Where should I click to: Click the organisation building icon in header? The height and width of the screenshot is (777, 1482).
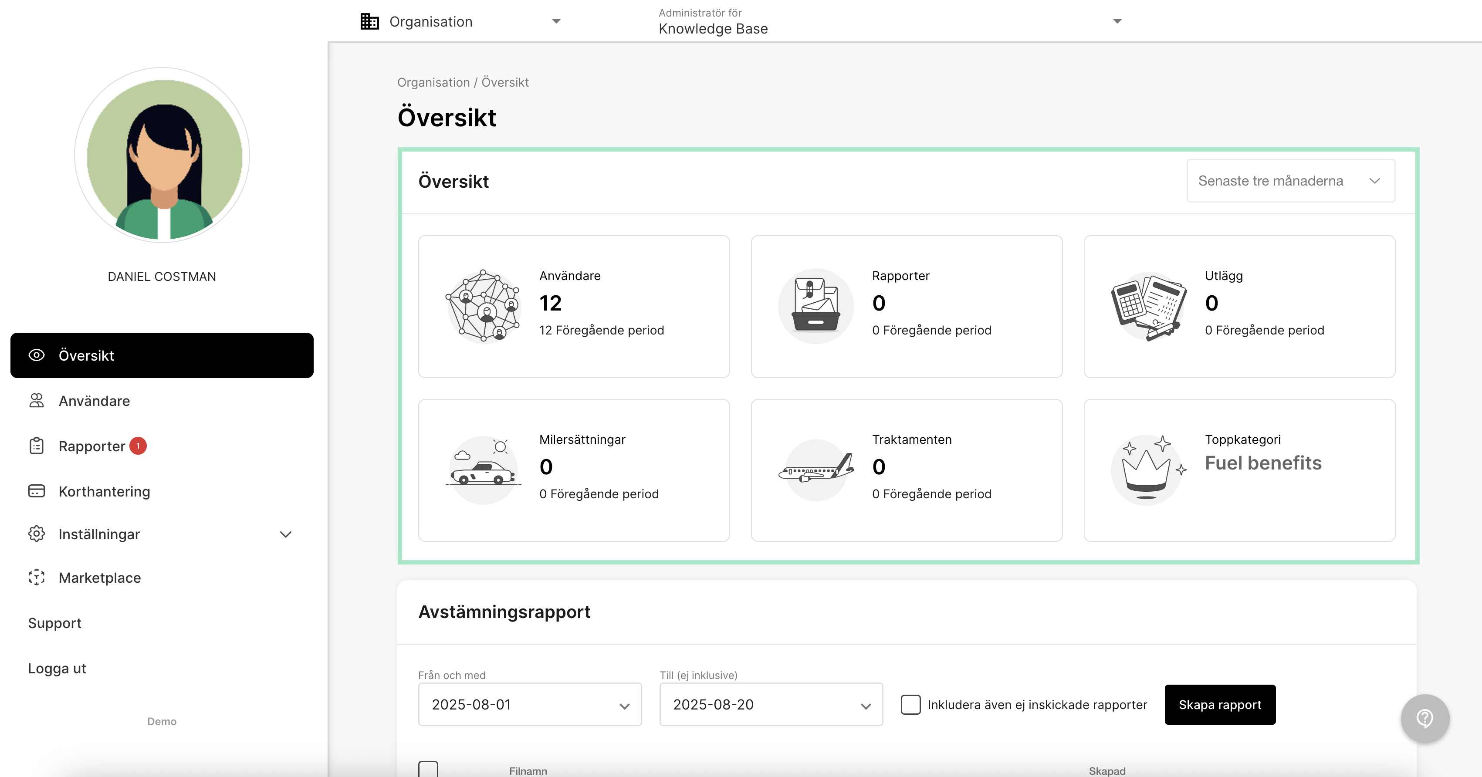(369, 21)
